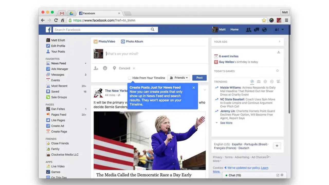Click the location pin icon in composer
The width and height of the screenshot is (329, 185).
coord(114,68)
